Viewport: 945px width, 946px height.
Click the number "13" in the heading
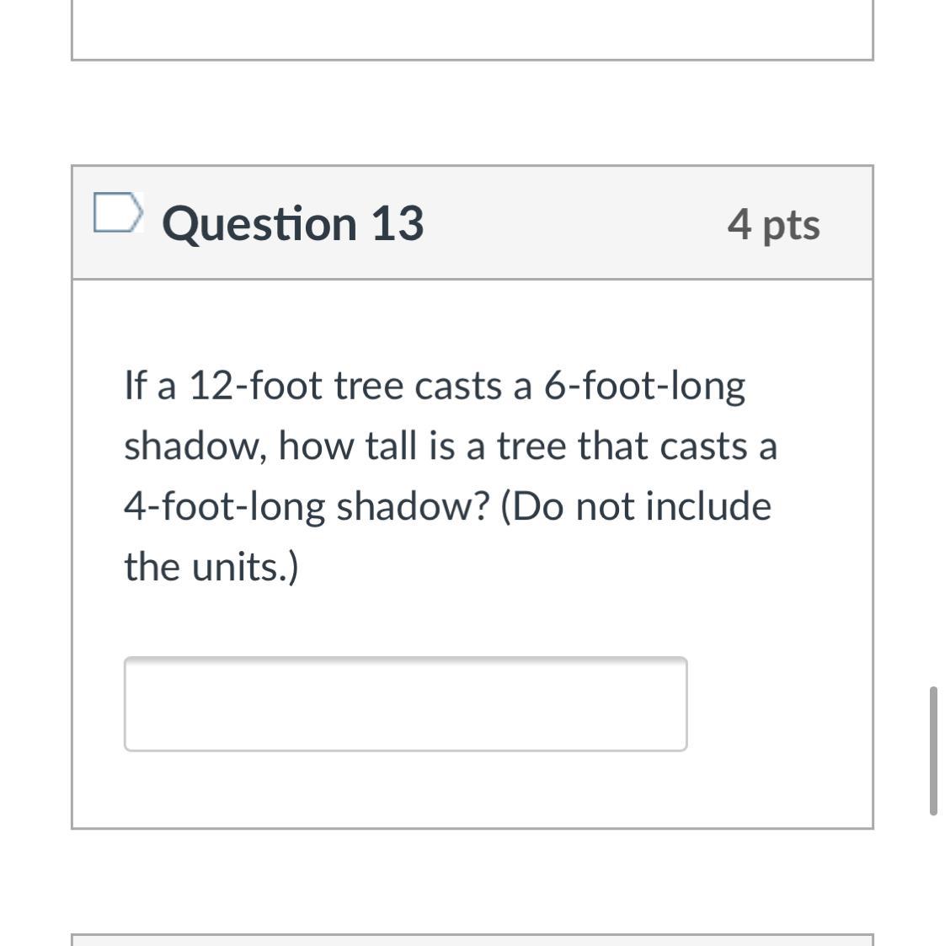pyautogui.click(x=398, y=224)
